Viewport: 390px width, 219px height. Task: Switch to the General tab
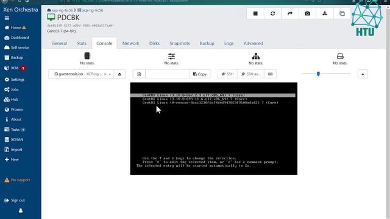tap(59, 43)
